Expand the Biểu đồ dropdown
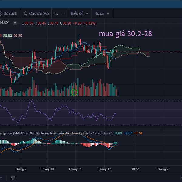Image resolution: width=182 pixels, height=182 pixels. (x=79, y=14)
